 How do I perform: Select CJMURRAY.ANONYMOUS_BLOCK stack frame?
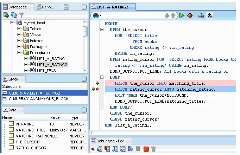45,99
